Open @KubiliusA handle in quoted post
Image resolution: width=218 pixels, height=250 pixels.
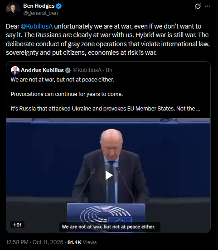[87, 70]
